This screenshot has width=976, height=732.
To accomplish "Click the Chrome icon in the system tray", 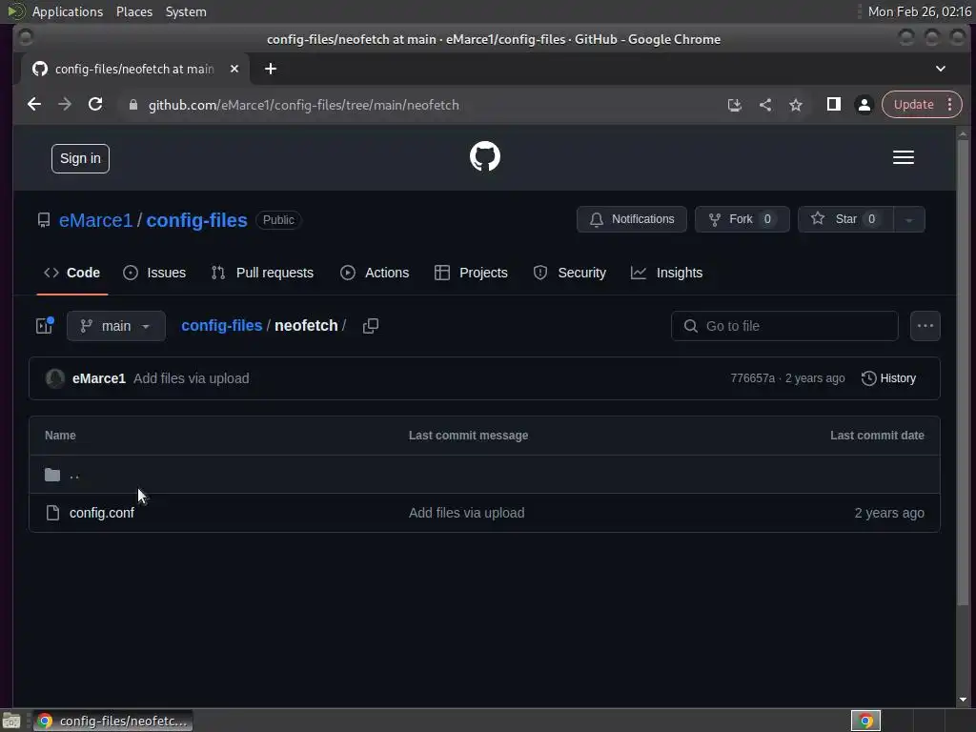I will click(x=865, y=721).
